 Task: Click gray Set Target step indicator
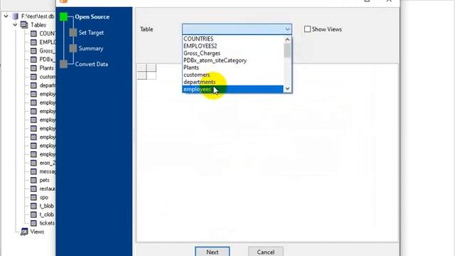click(73, 33)
